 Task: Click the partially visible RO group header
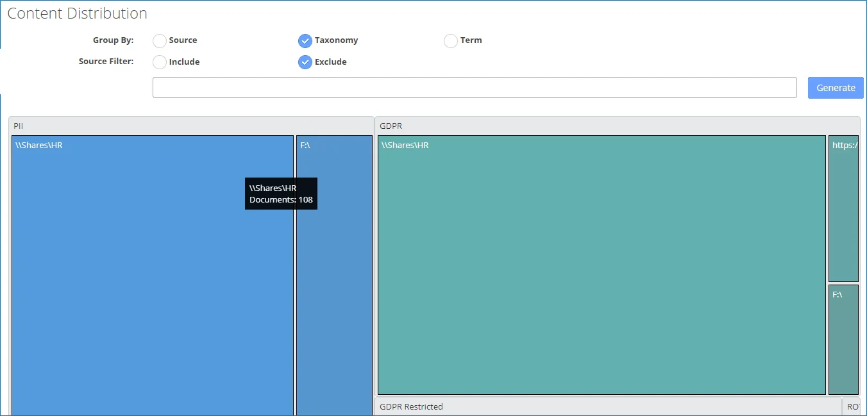coord(852,406)
